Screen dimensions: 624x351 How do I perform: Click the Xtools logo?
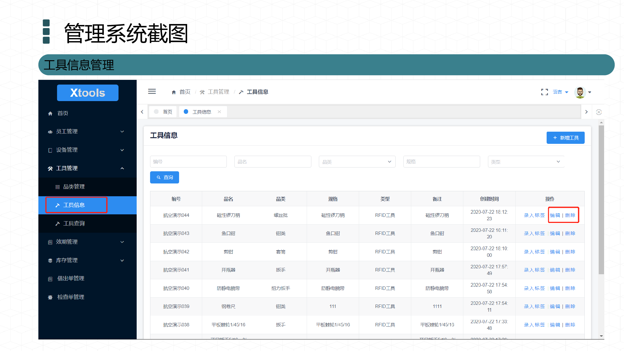[88, 93]
